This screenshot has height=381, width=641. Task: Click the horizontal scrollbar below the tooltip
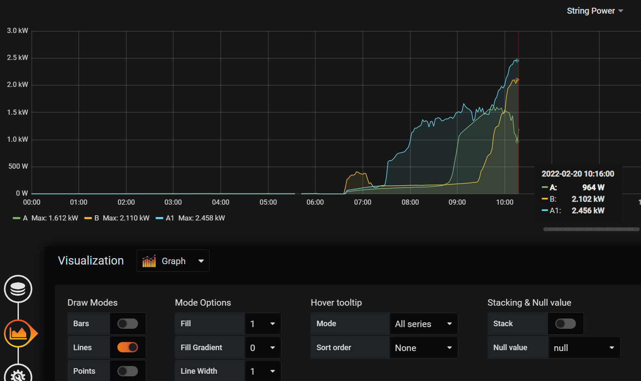(x=591, y=229)
